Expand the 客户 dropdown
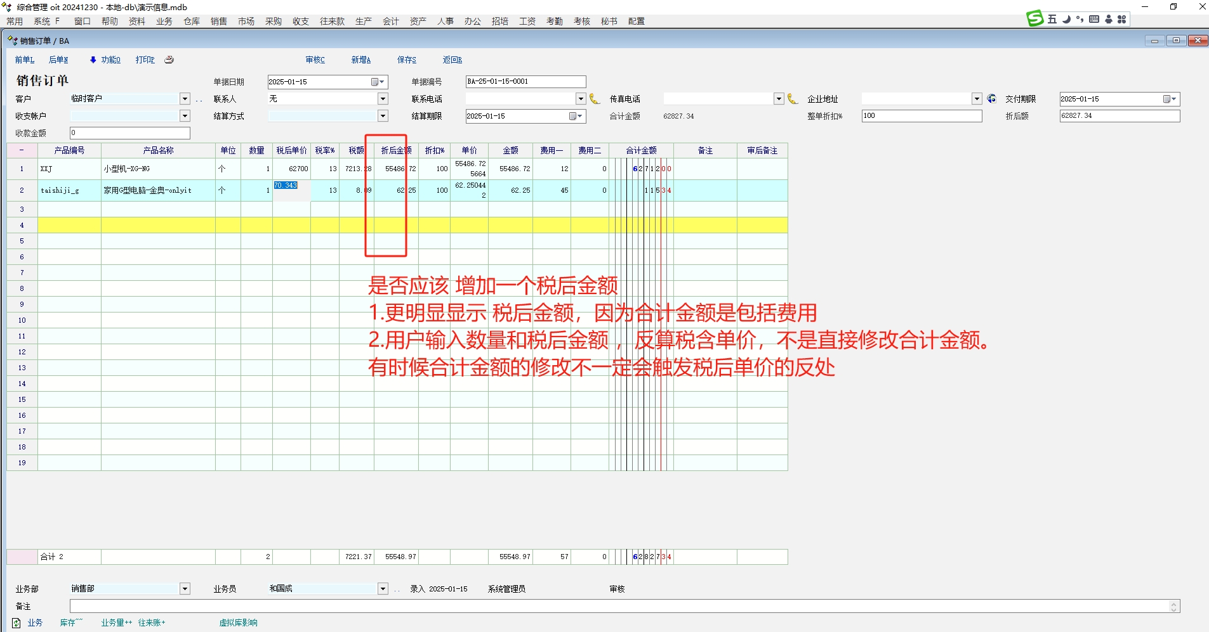 pyautogui.click(x=185, y=99)
